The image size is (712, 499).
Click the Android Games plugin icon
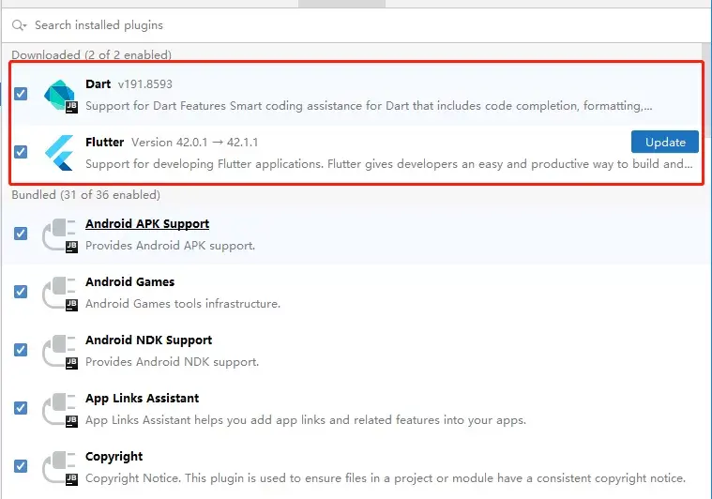click(x=60, y=292)
